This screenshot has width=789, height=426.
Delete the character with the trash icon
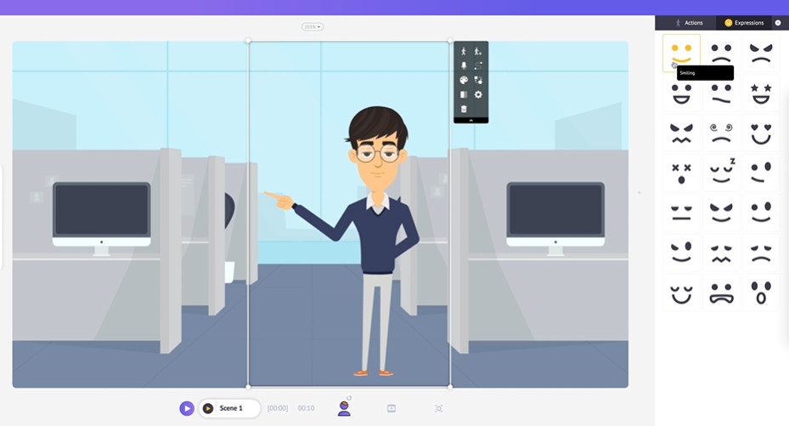click(x=464, y=109)
